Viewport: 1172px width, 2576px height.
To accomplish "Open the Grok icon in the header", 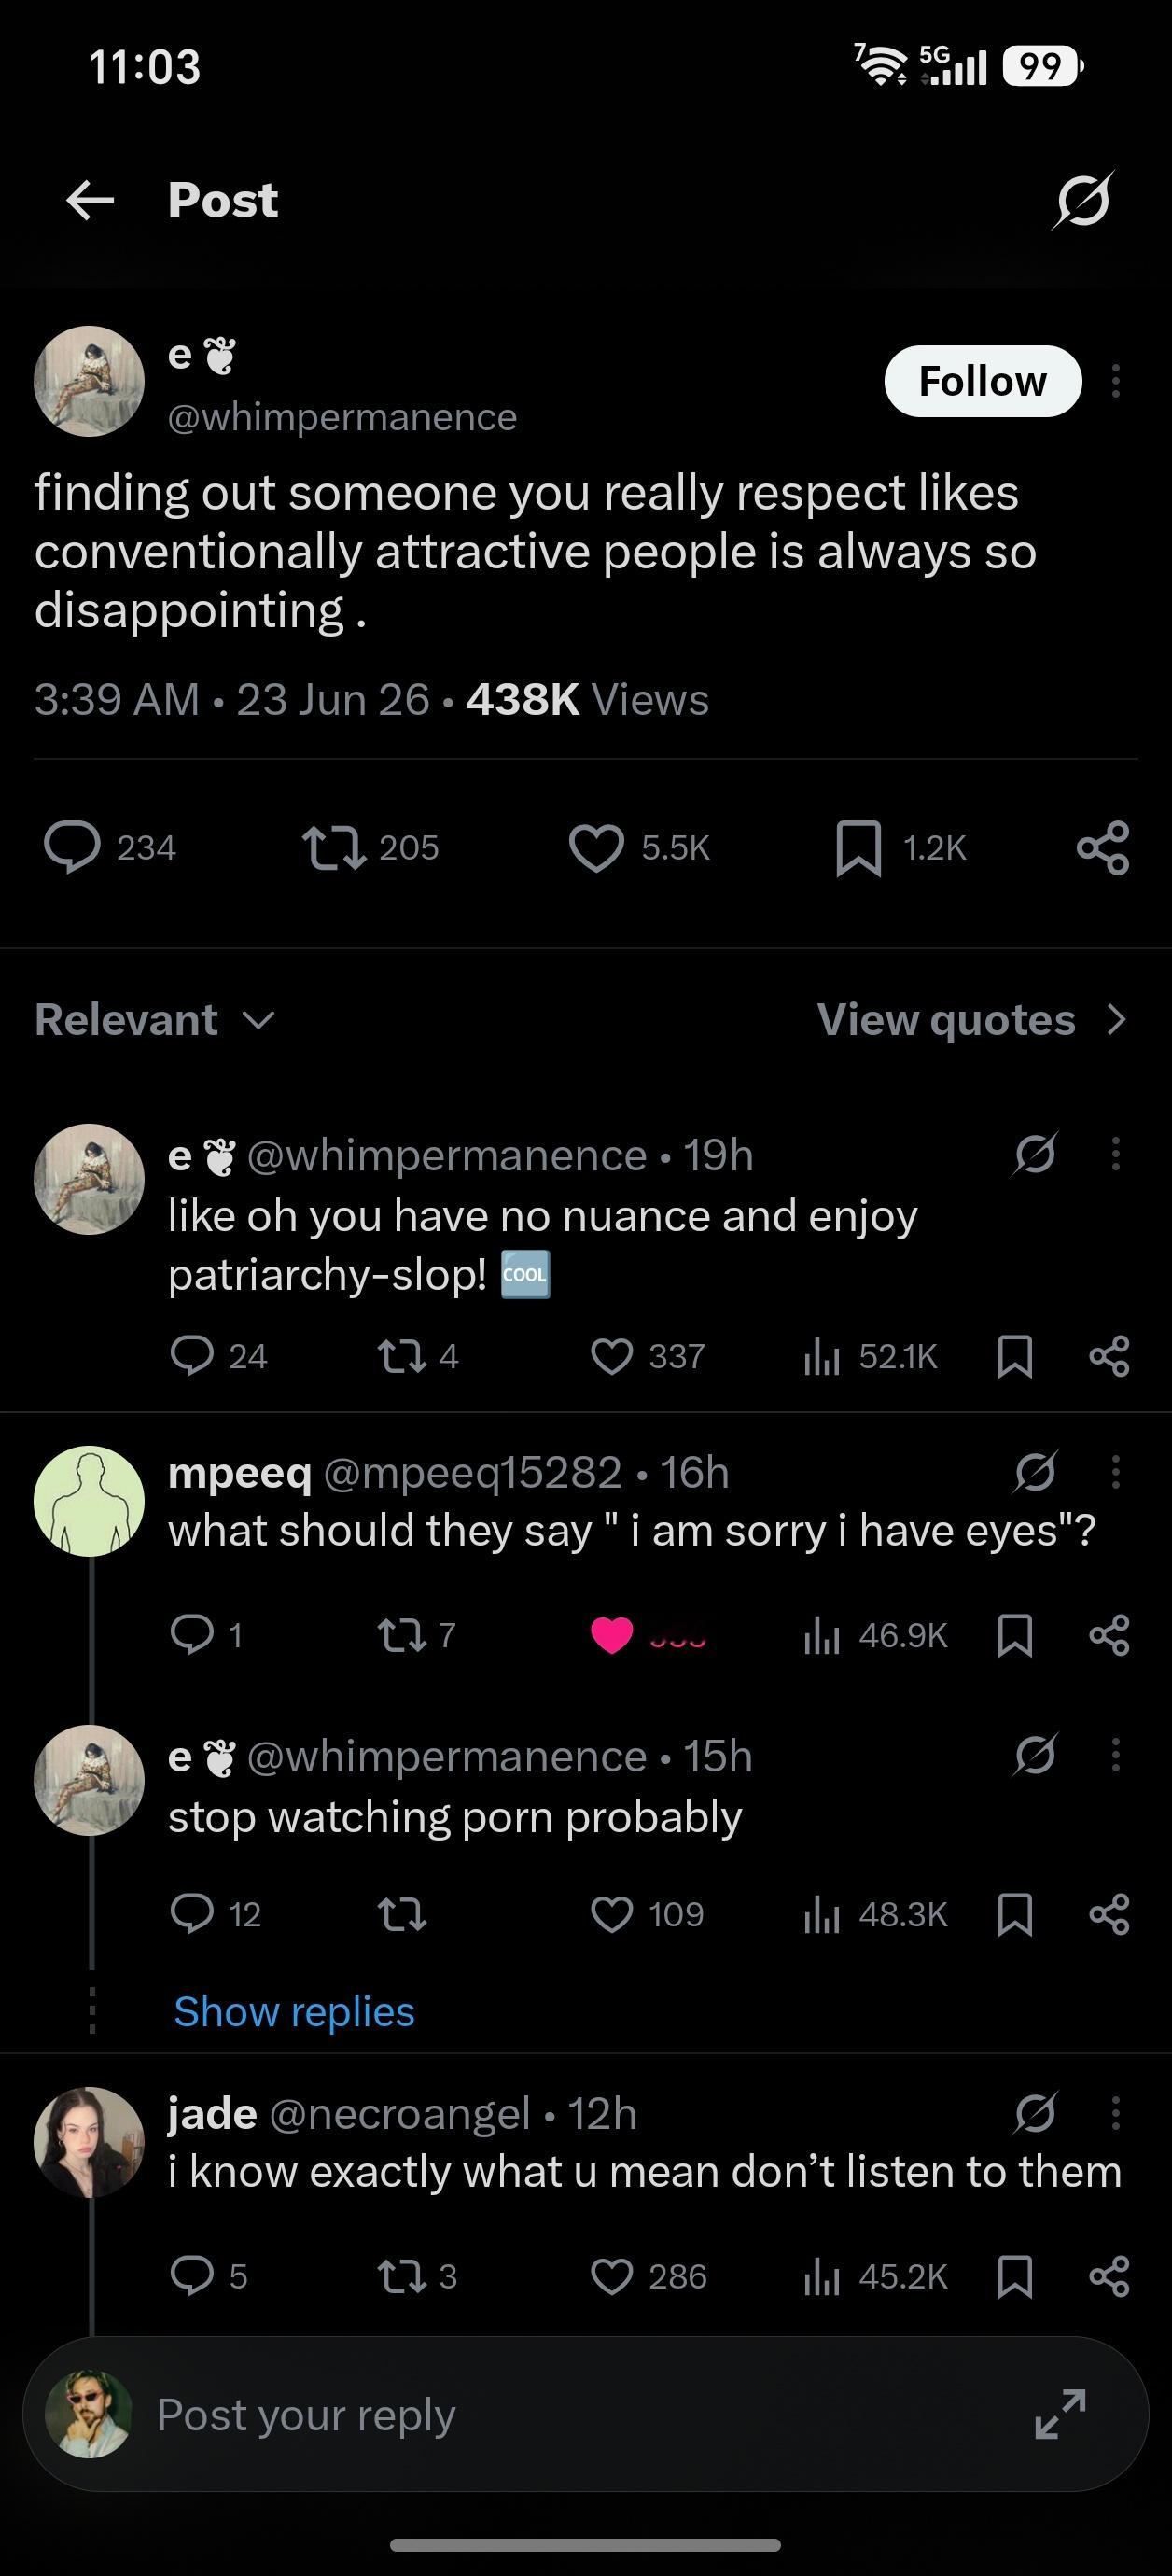I will 1083,200.
